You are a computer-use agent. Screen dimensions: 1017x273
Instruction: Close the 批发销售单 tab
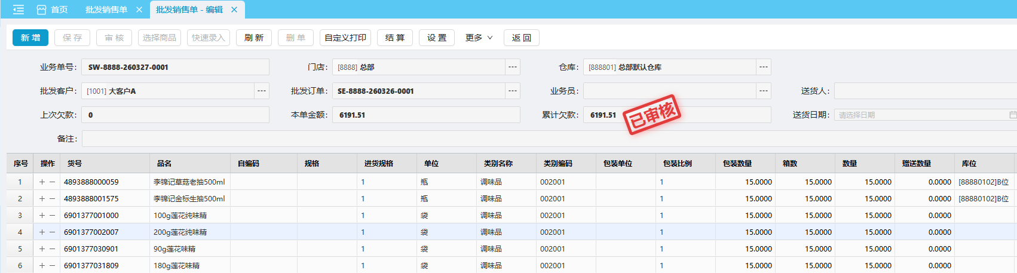coord(139,10)
